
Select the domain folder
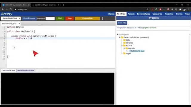pos(131,48)
